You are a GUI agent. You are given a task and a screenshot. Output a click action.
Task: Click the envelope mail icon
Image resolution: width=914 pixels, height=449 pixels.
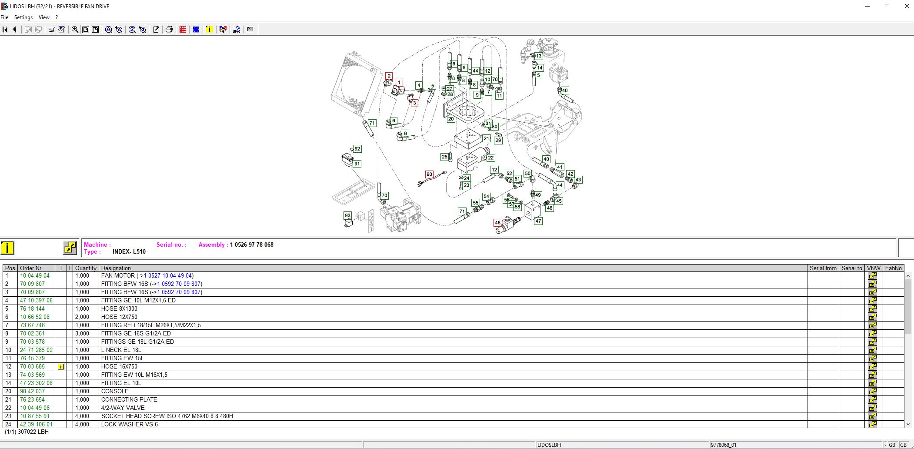[x=250, y=29]
